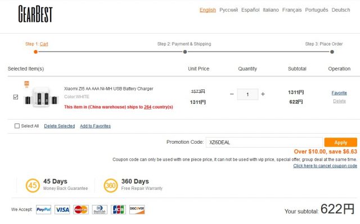360x224 pixels.
Task: Click the PayPal payment icon
Action: tap(44, 209)
